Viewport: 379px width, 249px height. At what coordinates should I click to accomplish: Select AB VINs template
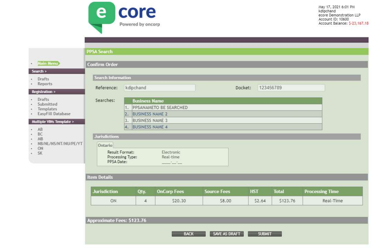40,129
